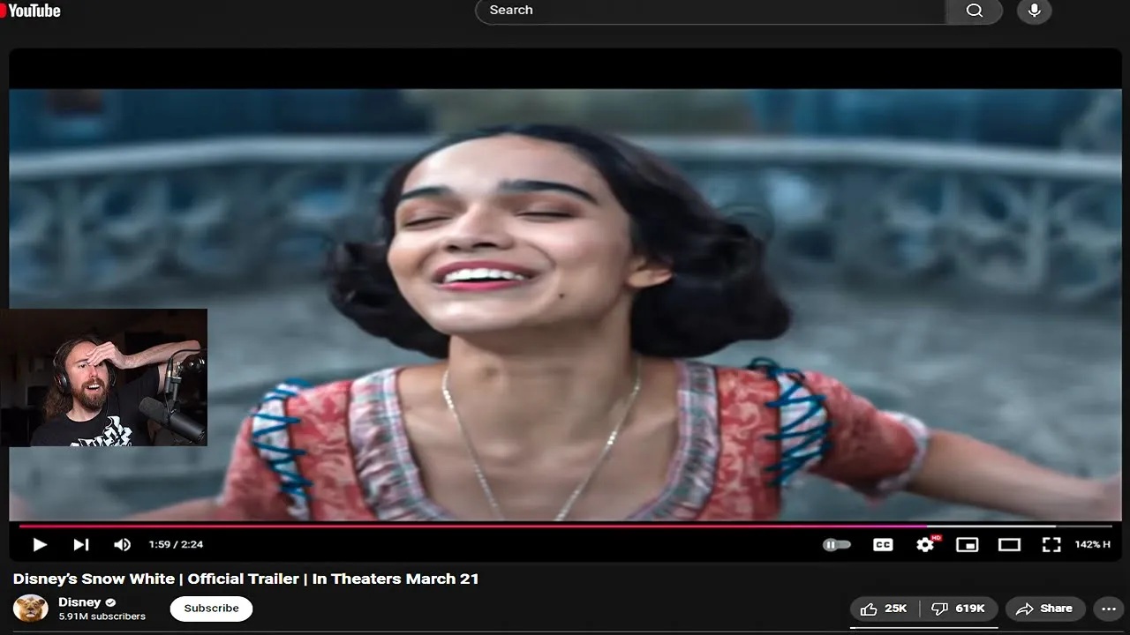
Task: Mute the video using the speaker icon
Action: point(122,545)
